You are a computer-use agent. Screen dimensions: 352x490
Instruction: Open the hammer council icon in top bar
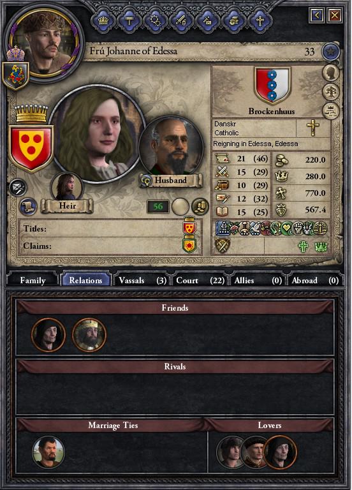point(129,20)
